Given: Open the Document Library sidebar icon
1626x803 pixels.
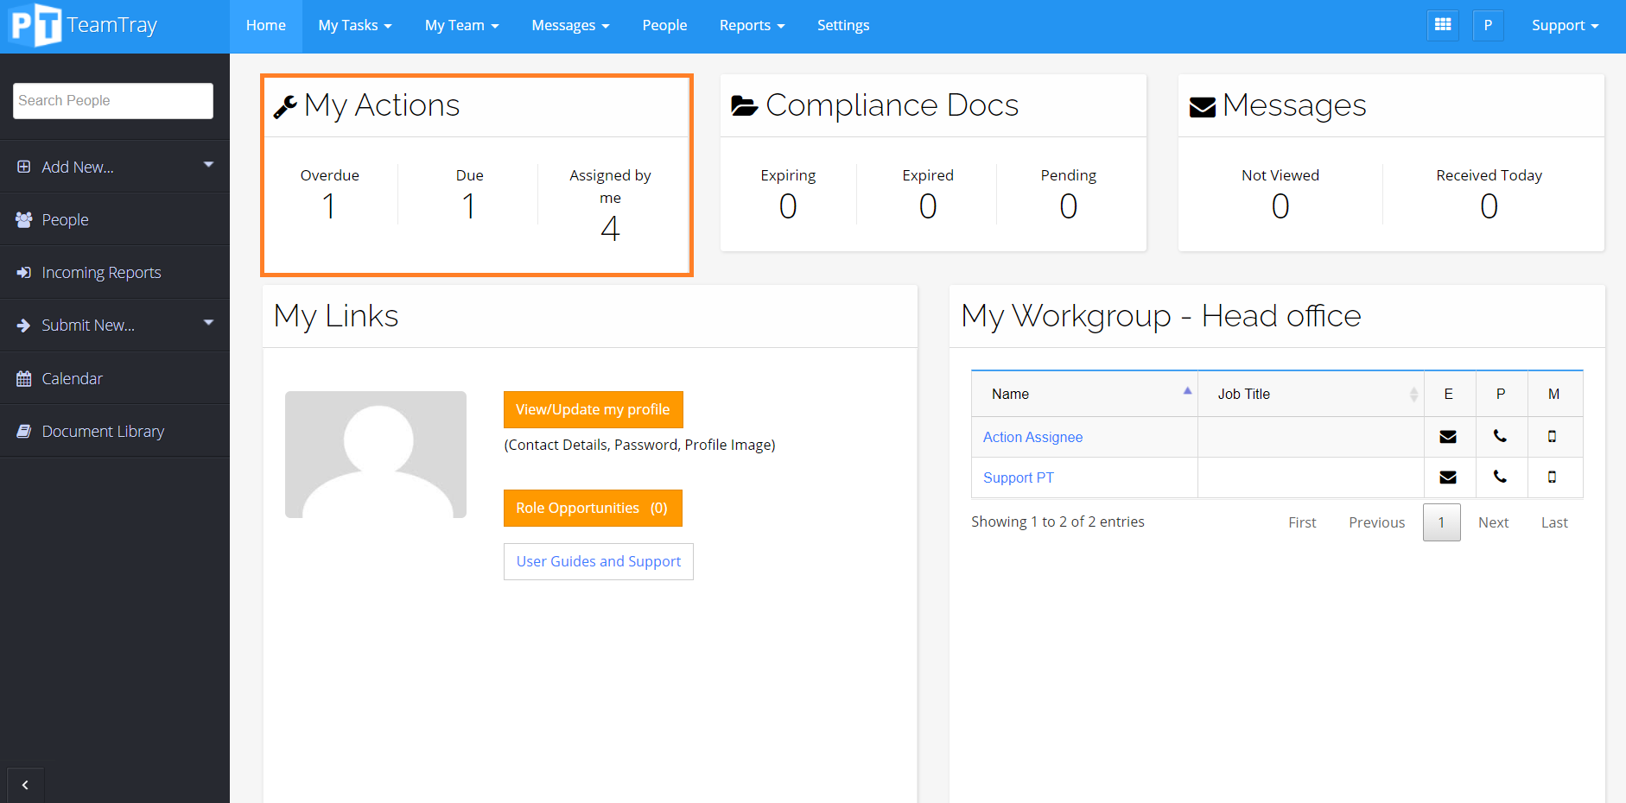Looking at the screenshot, I should (23, 431).
